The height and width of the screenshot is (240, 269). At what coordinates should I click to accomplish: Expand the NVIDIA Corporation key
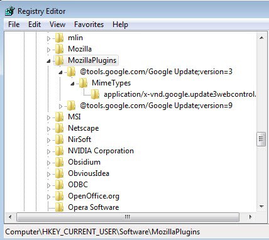point(49,151)
